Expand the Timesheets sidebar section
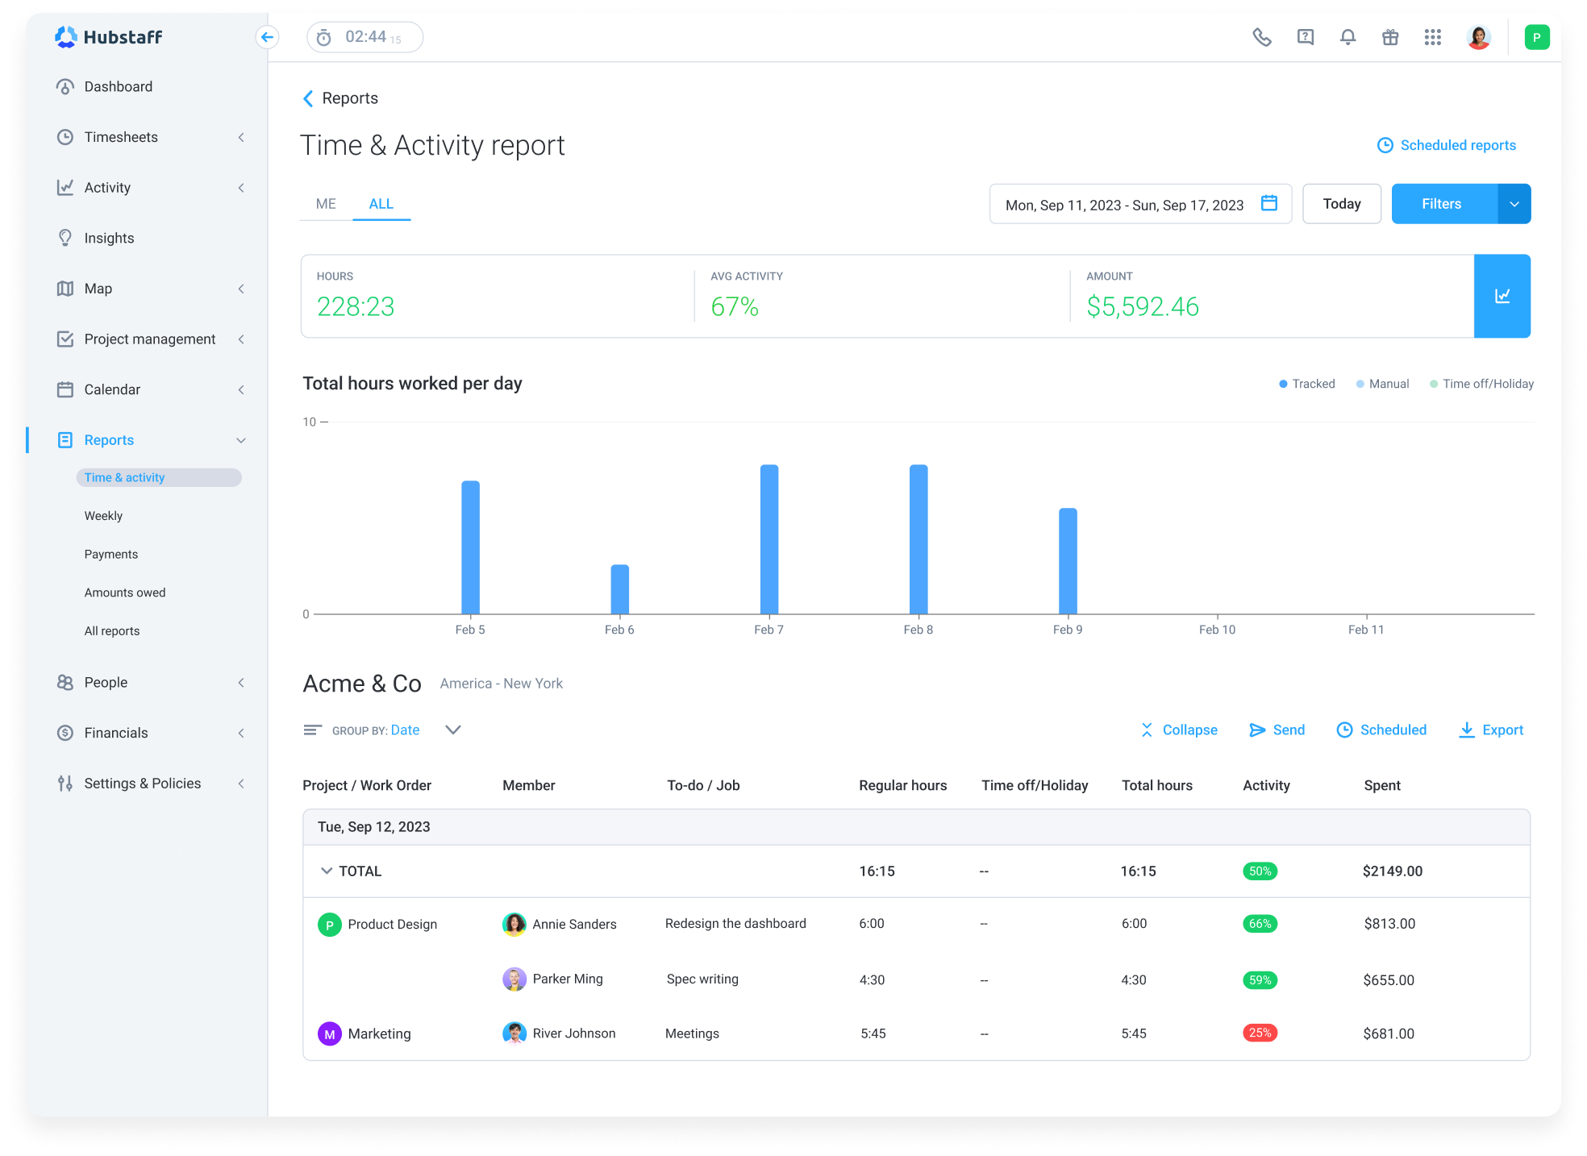 (120, 137)
